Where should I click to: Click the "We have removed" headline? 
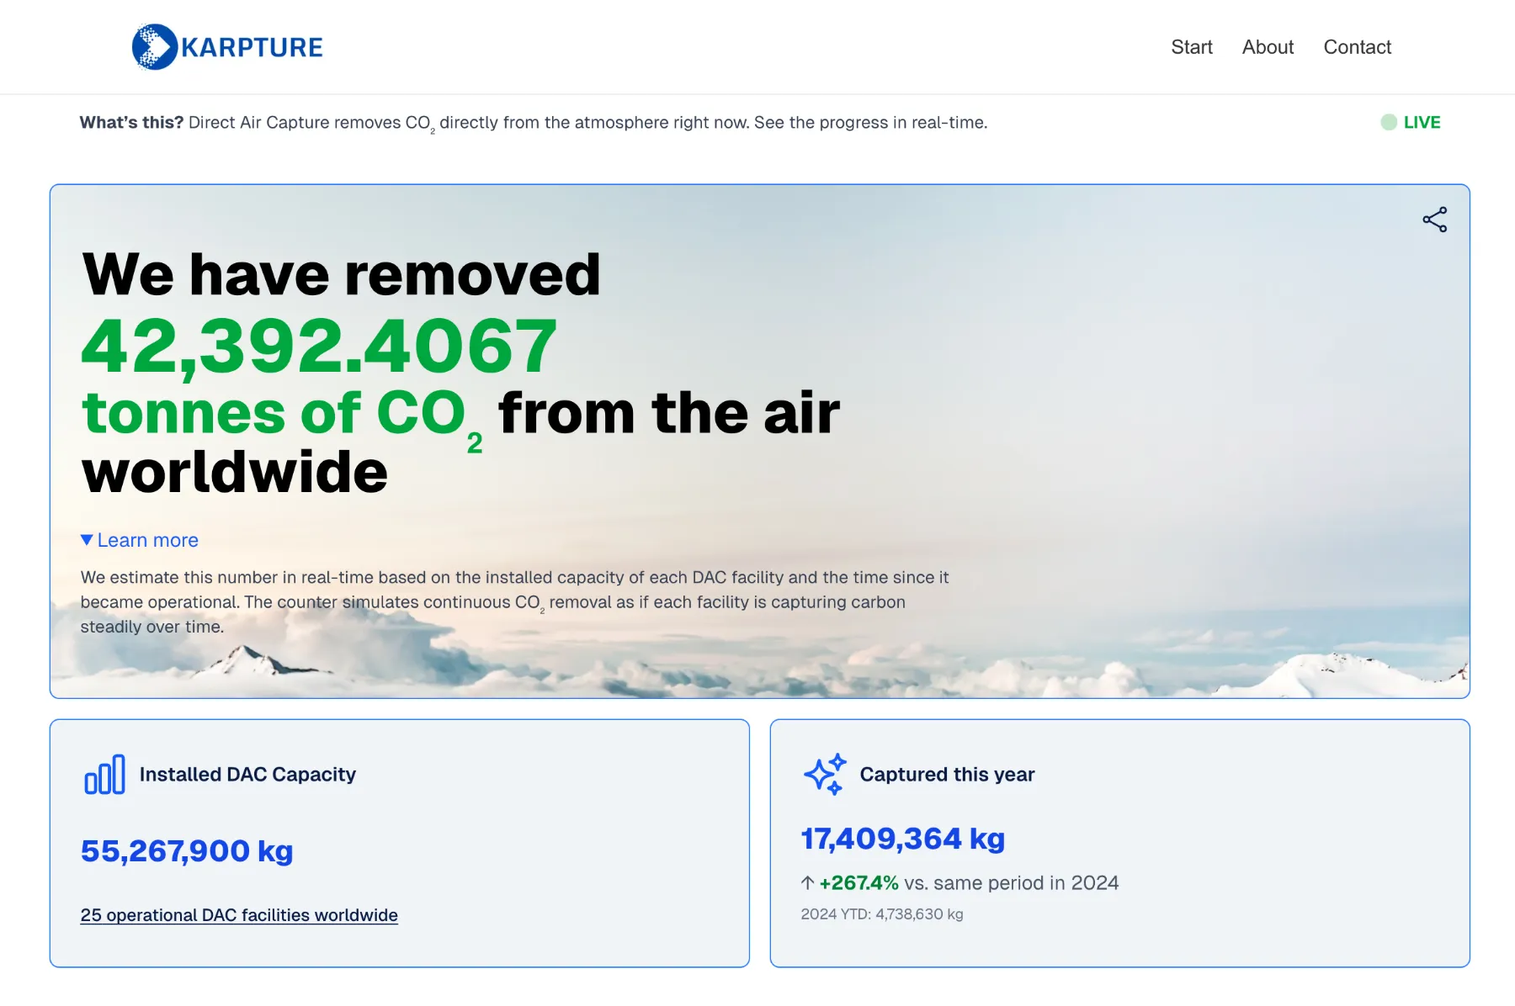point(341,275)
